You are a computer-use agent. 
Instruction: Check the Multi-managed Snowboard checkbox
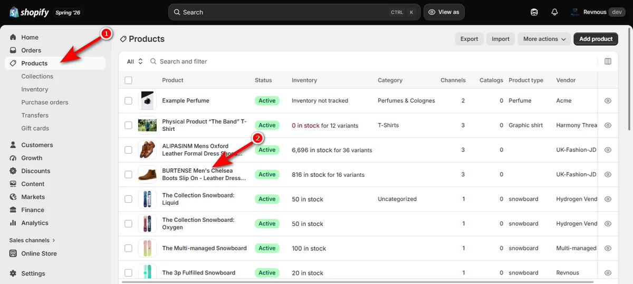(x=128, y=248)
